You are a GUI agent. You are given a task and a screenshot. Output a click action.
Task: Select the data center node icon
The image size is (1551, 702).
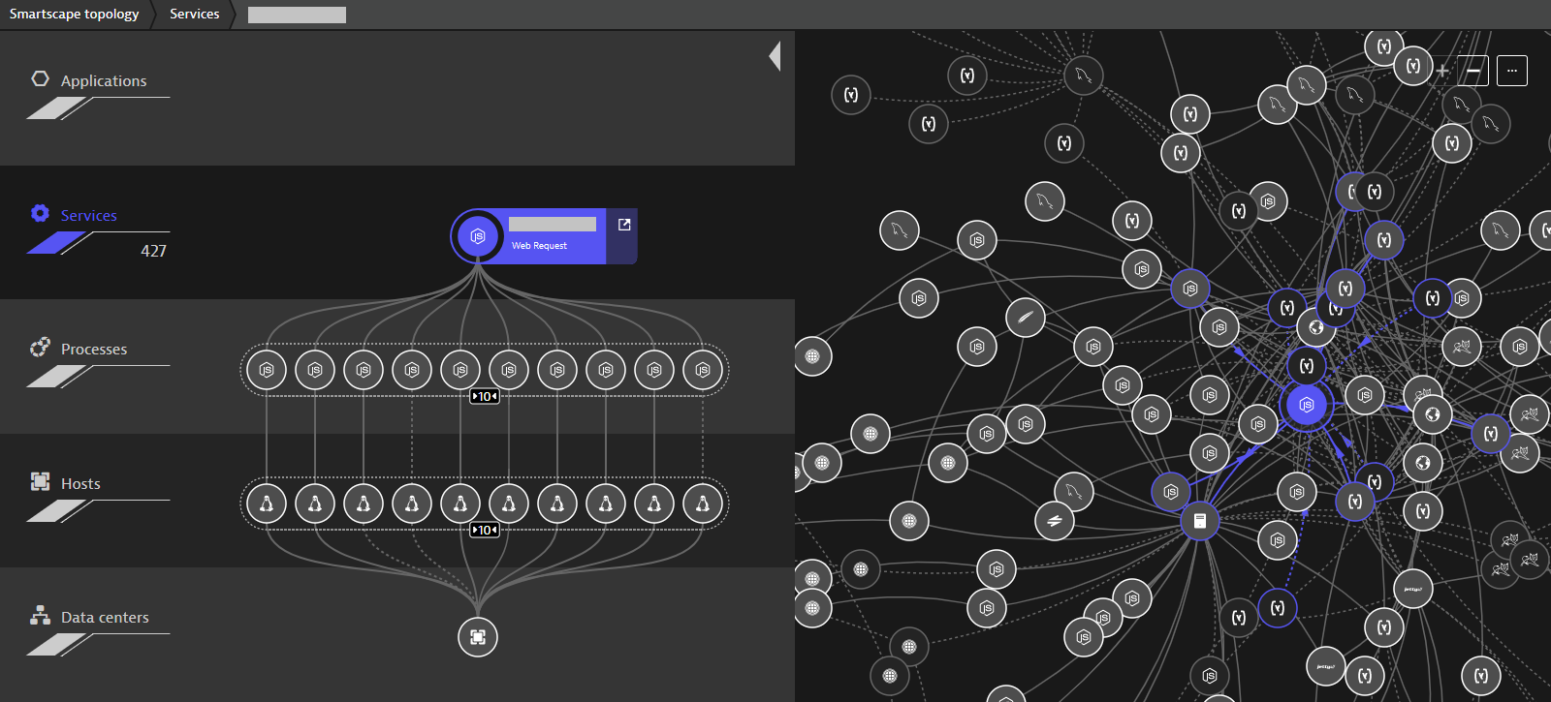pos(478,637)
